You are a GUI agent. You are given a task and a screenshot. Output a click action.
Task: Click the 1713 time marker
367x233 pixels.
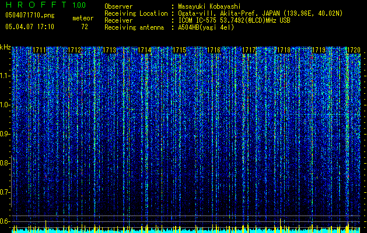point(109,50)
